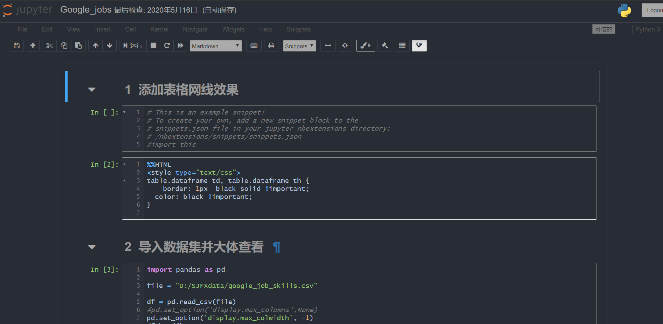Open the Snippets dropdown selector
The image size is (663, 324).
pyautogui.click(x=299, y=46)
